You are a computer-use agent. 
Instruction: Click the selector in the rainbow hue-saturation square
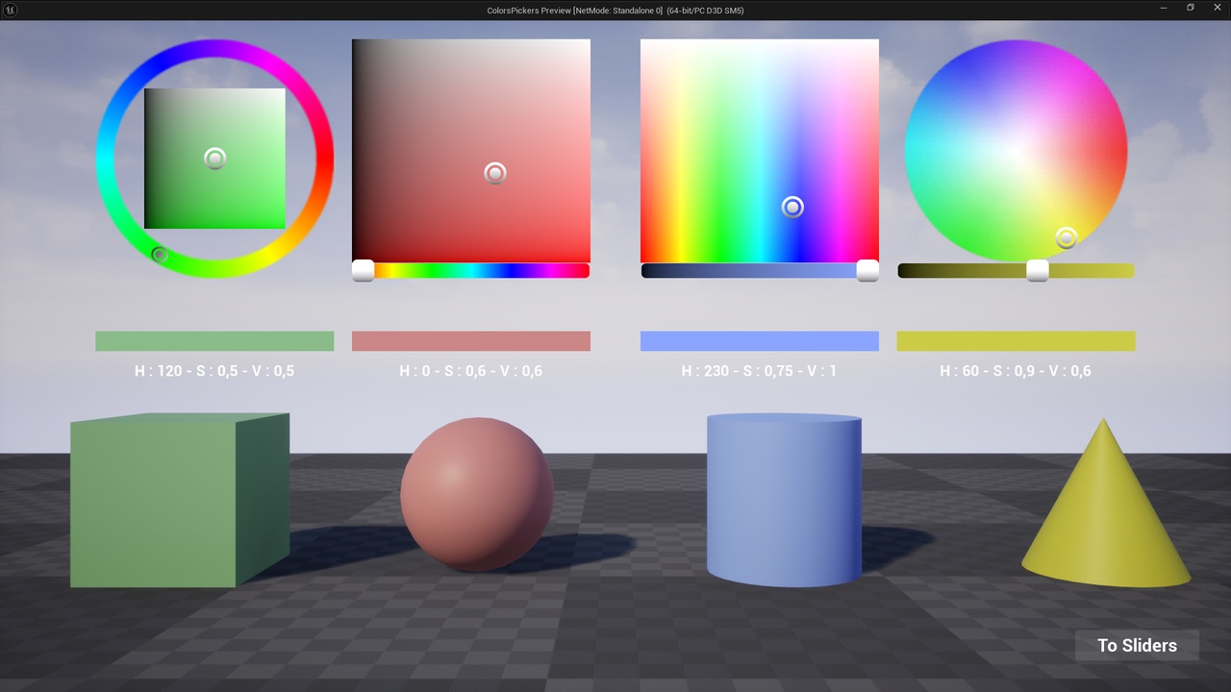pyautogui.click(x=792, y=207)
